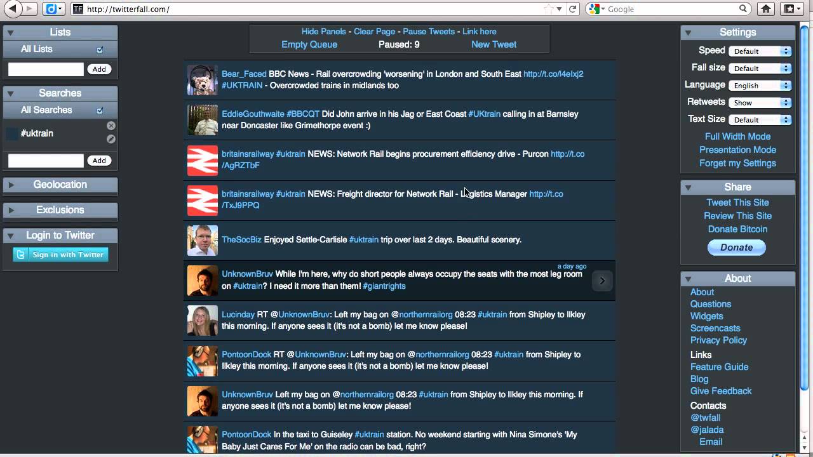Open the Screencasts link
Viewport: 813px width, 457px height.
[715, 328]
